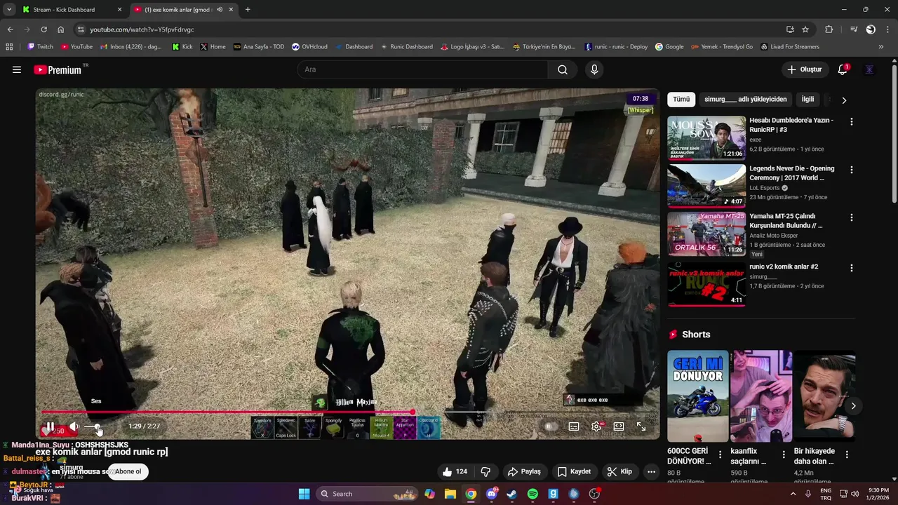This screenshot has width=898, height=505.
Task: Open more actions menu below the video
Action: coord(651,471)
